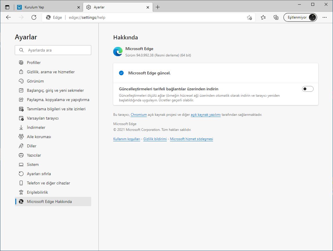Open Paylaşma, kopyalama ve yapıştırma
This screenshot has height=251, width=333.
pos(53,100)
